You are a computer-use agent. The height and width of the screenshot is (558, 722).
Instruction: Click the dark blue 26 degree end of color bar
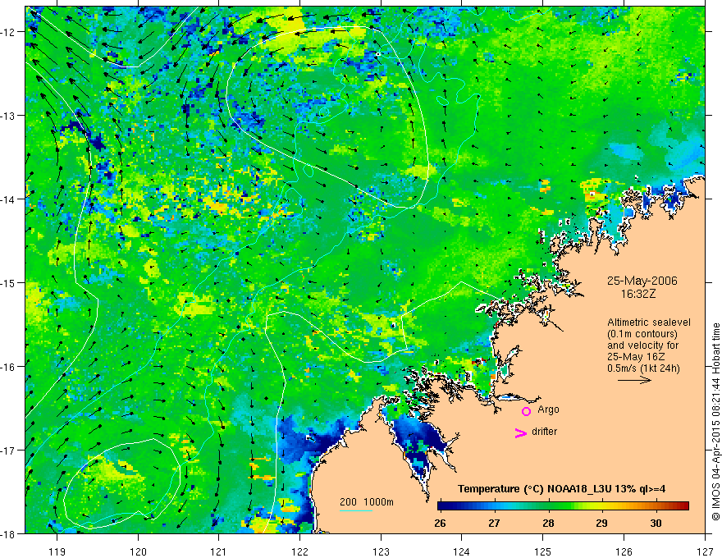point(441,506)
